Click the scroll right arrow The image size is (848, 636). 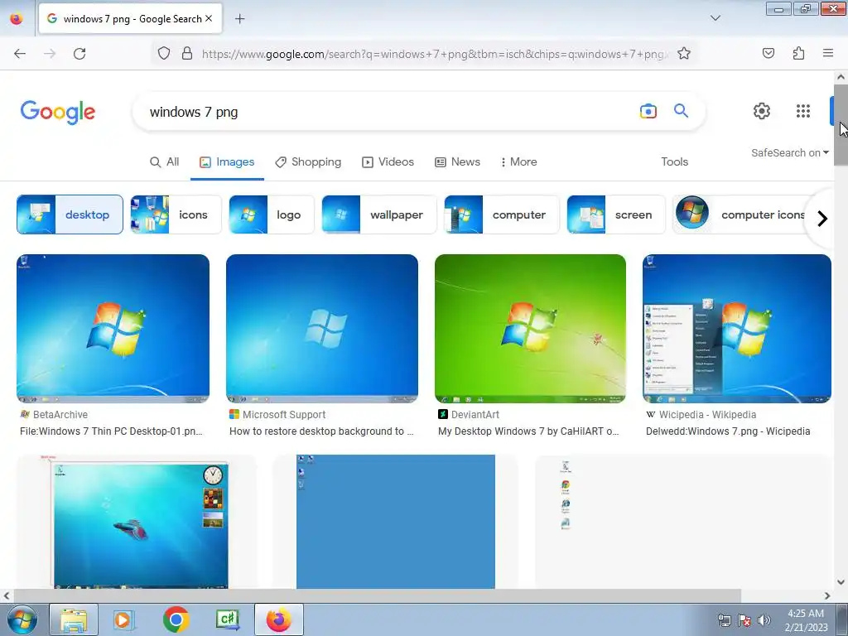pyautogui.click(x=827, y=596)
